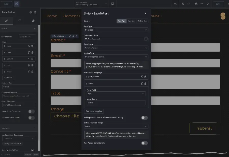Select Post Type under Save To

[x=122, y=21]
